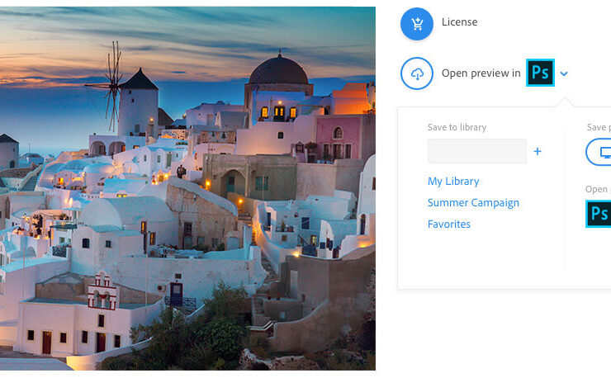
Task: Click the Save to library name field
Action: pos(476,152)
